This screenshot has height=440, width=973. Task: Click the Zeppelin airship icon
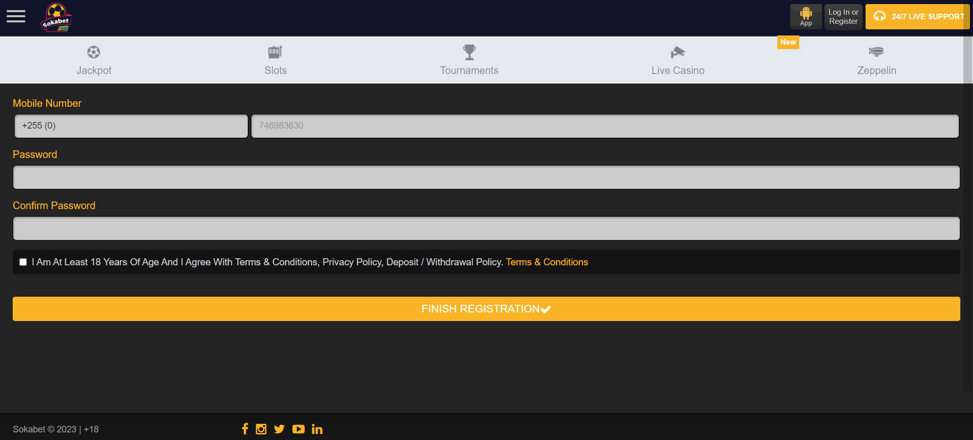[876, 52]
